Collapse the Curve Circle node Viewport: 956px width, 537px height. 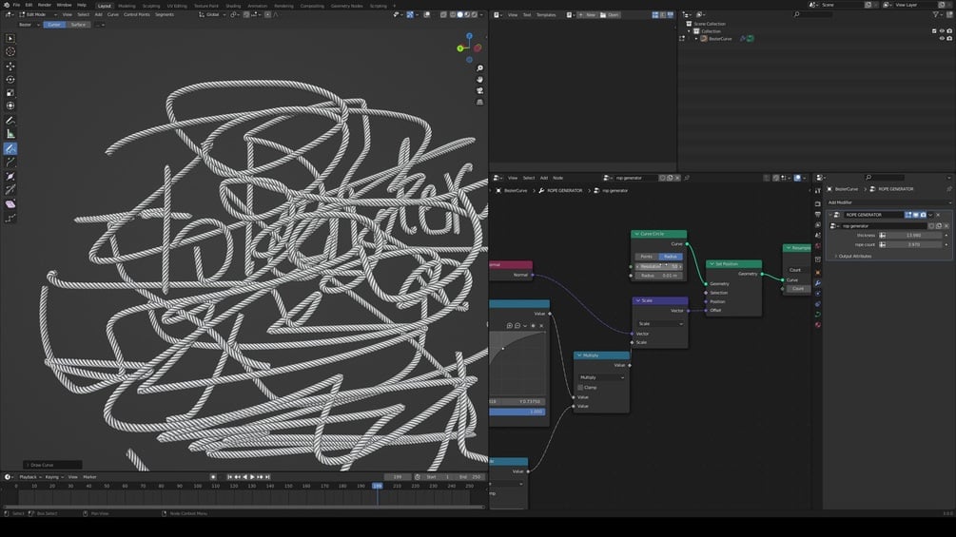(636, 234)
